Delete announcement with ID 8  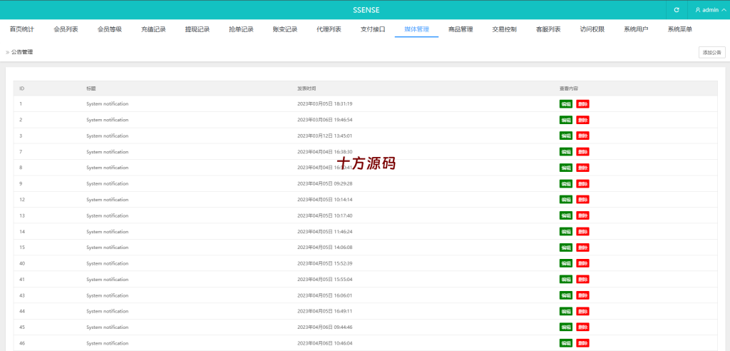tap(582, 168)
